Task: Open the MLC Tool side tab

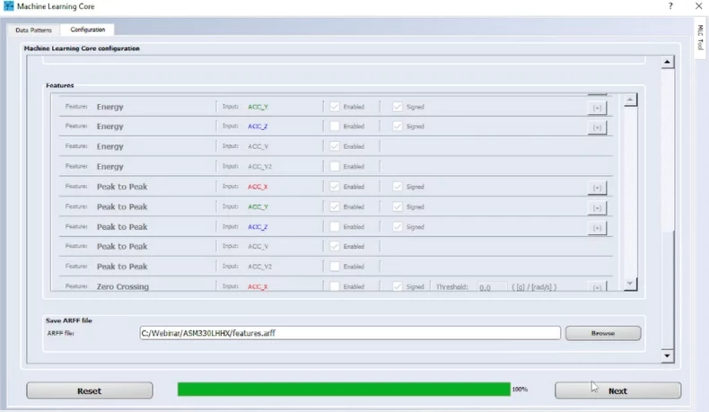Action: coord(700,38)
